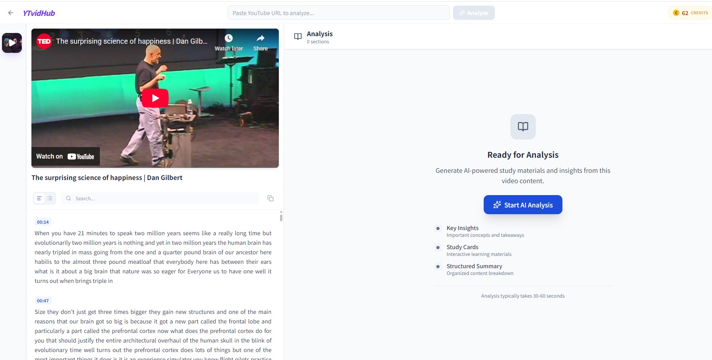Click the '0 sections' label
The height and width of the screenshot is (360, 712).
click(x=318, y=42)
